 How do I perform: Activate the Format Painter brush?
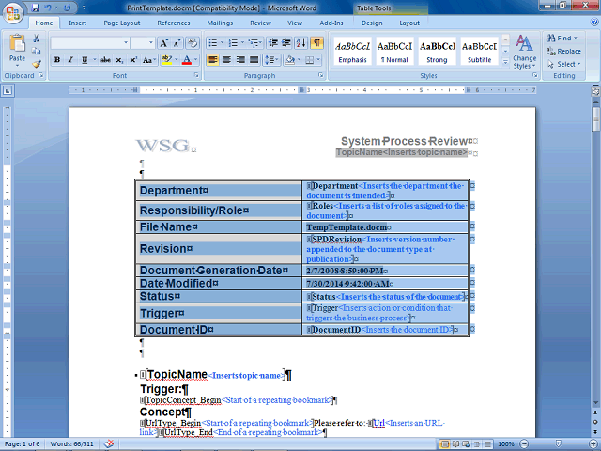click(37, 64)
